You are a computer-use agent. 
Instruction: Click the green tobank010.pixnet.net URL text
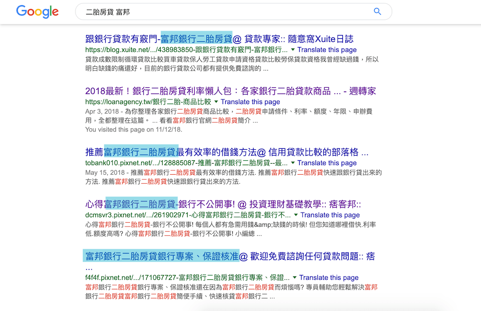point(187,163)
